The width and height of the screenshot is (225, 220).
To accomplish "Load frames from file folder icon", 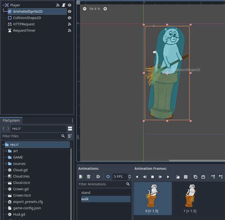I will (178, 177).
